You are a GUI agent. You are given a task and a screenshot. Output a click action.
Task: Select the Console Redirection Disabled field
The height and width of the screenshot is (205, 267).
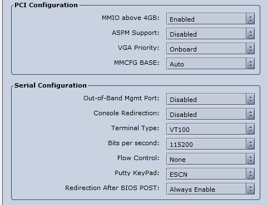click(206, 114)
